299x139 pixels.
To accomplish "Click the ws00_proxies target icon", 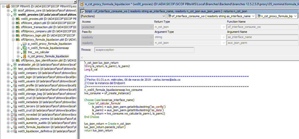I will point(15,15).
